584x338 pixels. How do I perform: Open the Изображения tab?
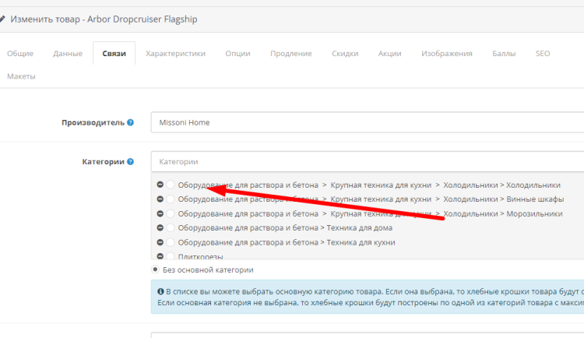pyautogui.click(x=446, y=54)
